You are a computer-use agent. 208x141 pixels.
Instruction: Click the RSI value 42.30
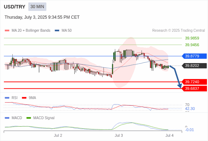tap(190, 109)
